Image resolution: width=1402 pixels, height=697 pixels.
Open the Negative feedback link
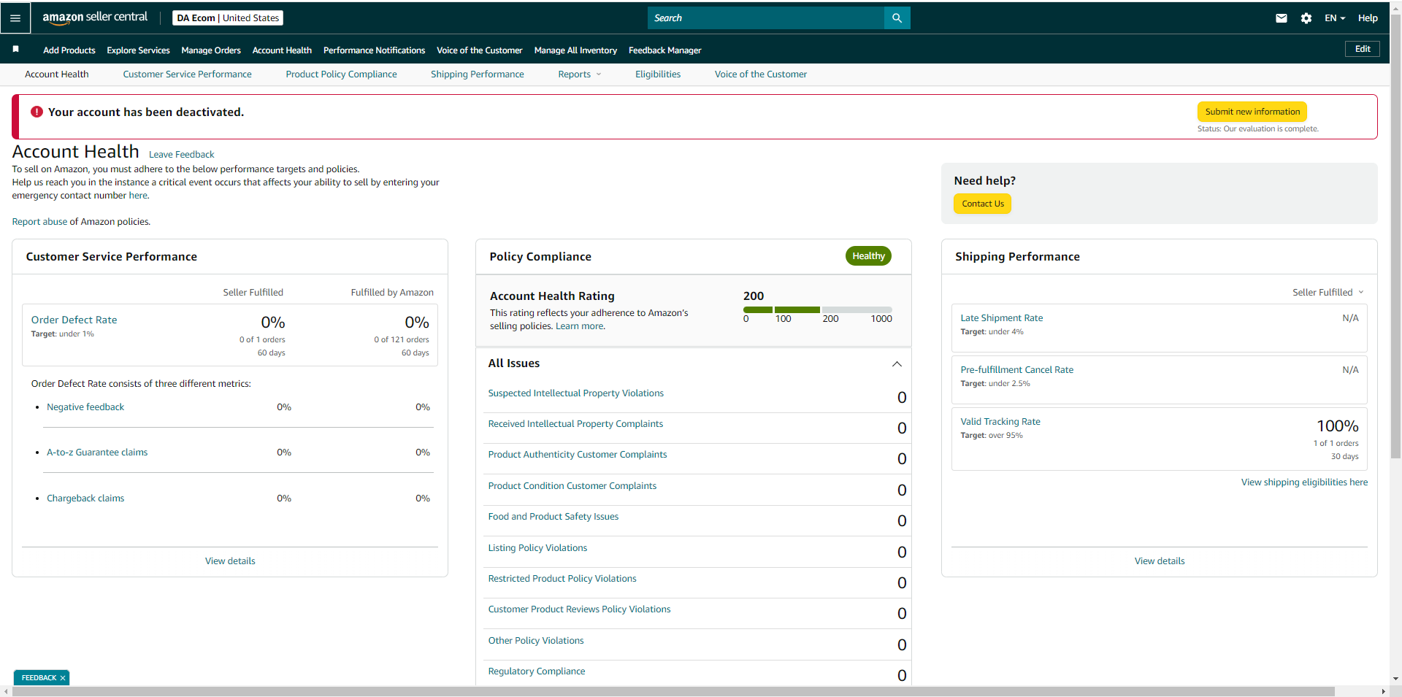(85, 407)
